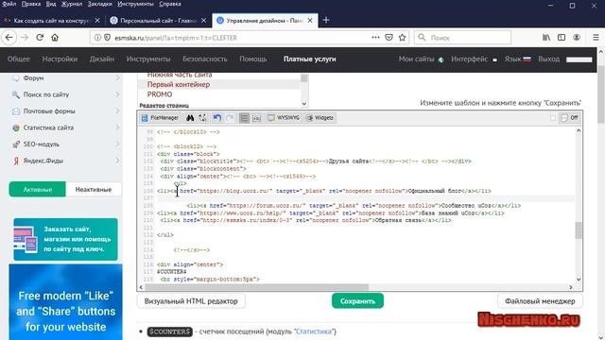Open Безопасность in panel navigation

click(205, 59)
